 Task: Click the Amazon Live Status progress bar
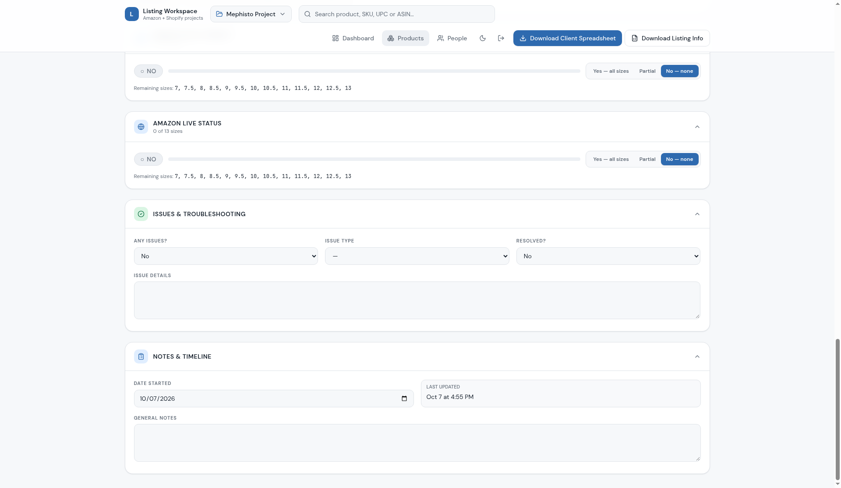click(x=374, y=159)
